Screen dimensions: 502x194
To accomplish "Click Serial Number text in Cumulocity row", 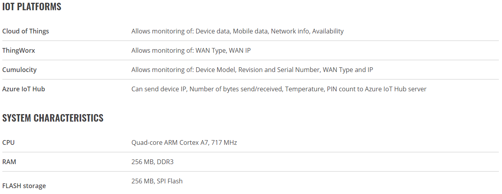I will pyautogui.click(x=298, y=70).
